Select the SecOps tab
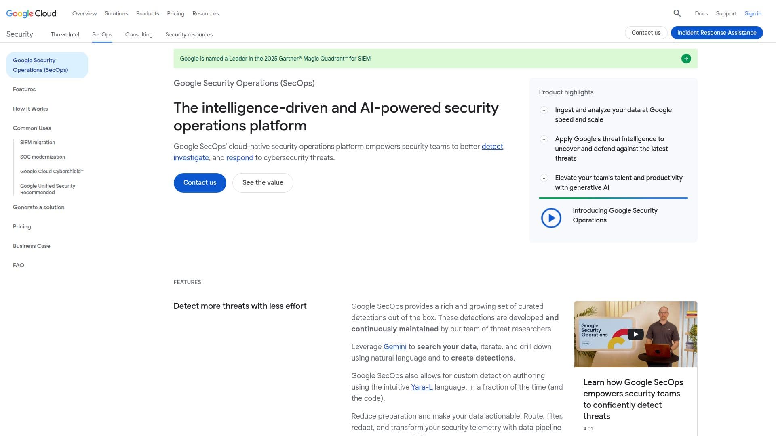Image resolution: width=776 pixels, height=436 pixels. (x=102, y=34)
